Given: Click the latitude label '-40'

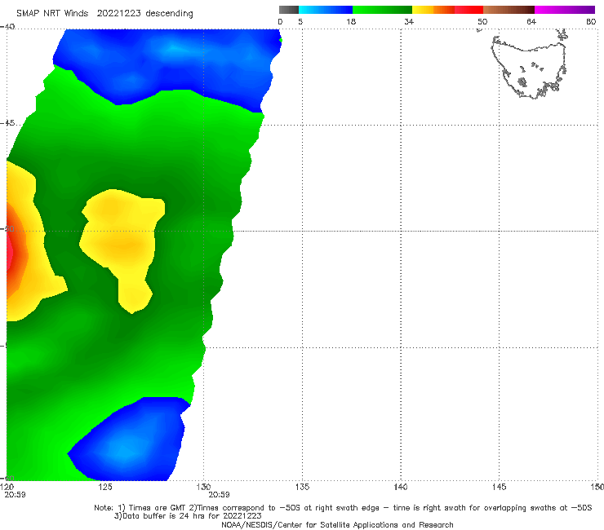Looking at the screenshot, I should [7, 27].
